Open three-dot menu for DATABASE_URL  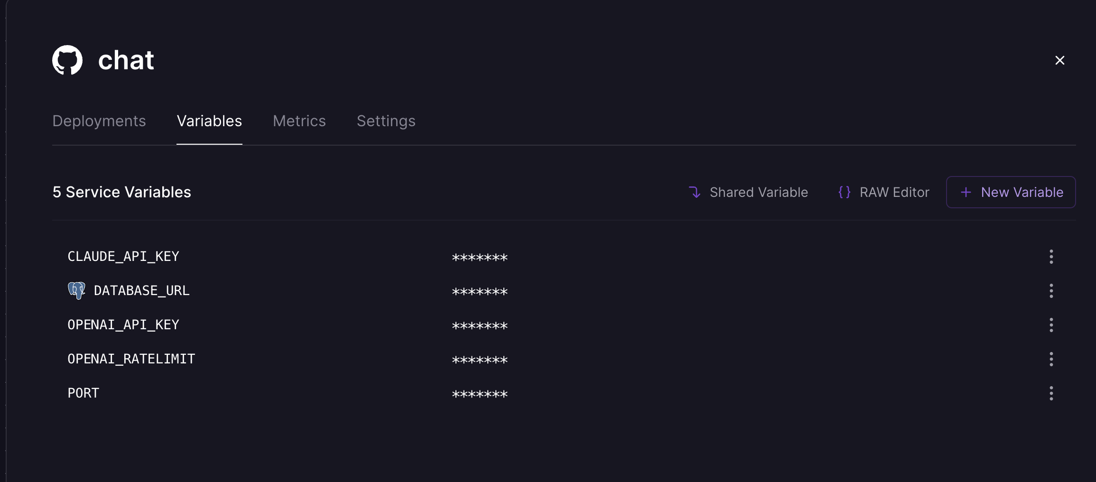[x=1051, y=291]
